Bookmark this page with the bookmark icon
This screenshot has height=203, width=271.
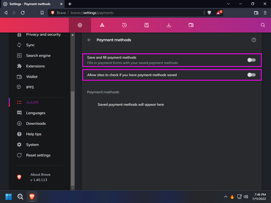42,13
